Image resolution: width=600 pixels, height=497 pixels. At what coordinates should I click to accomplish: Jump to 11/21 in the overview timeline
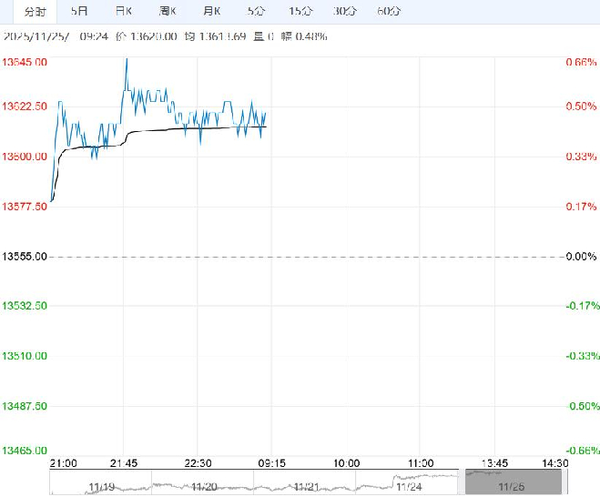[305, 487]
